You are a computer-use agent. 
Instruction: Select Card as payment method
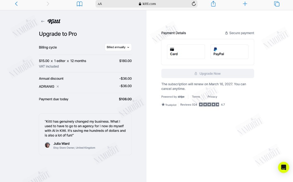click(186, 52)
